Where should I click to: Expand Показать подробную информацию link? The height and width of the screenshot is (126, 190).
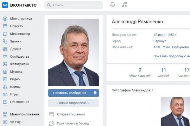tap(172, 56)
